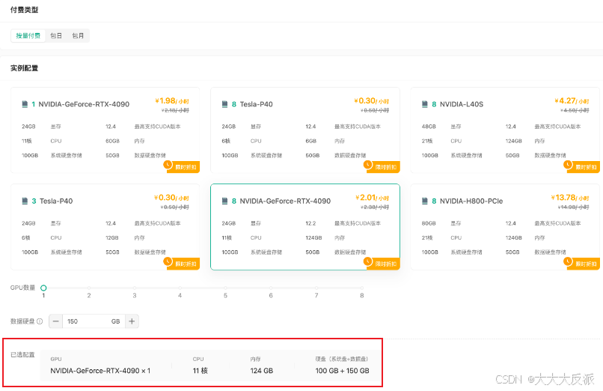Click the server icon on NVIDIA-L40S card
Screen dimensions: 603x391
tap(424, 104)
